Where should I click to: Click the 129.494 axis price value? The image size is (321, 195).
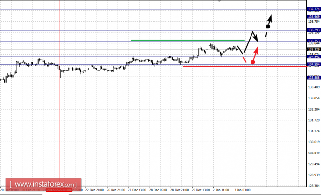pos(314,164)
